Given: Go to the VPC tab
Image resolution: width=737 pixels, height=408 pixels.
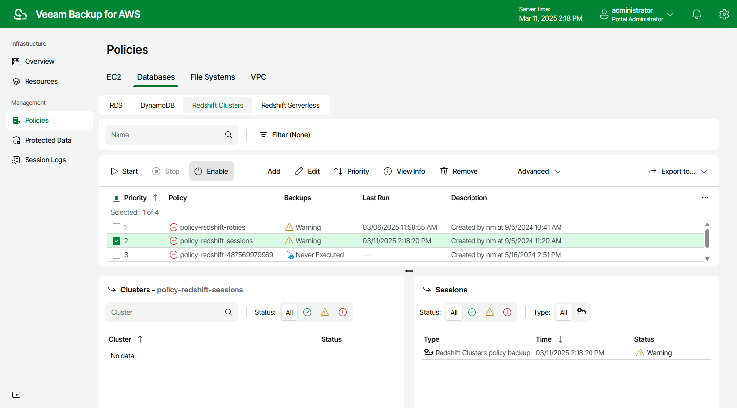Looking at the screenshot, I should pos(259,77).
